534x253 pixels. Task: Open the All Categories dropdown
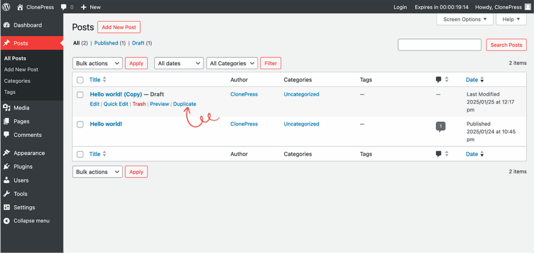(232, 64)
